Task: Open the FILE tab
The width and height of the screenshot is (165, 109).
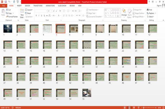Action: 4,6
